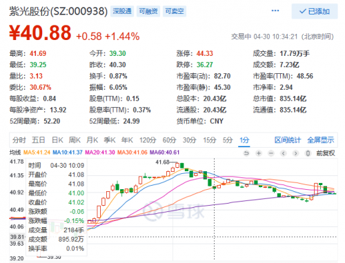Image resolution: width=345 pixels, height=263 pixels.
Task: Click the stock title 紫光股份(SZ:000938)
Action: (x=59, y=11)
